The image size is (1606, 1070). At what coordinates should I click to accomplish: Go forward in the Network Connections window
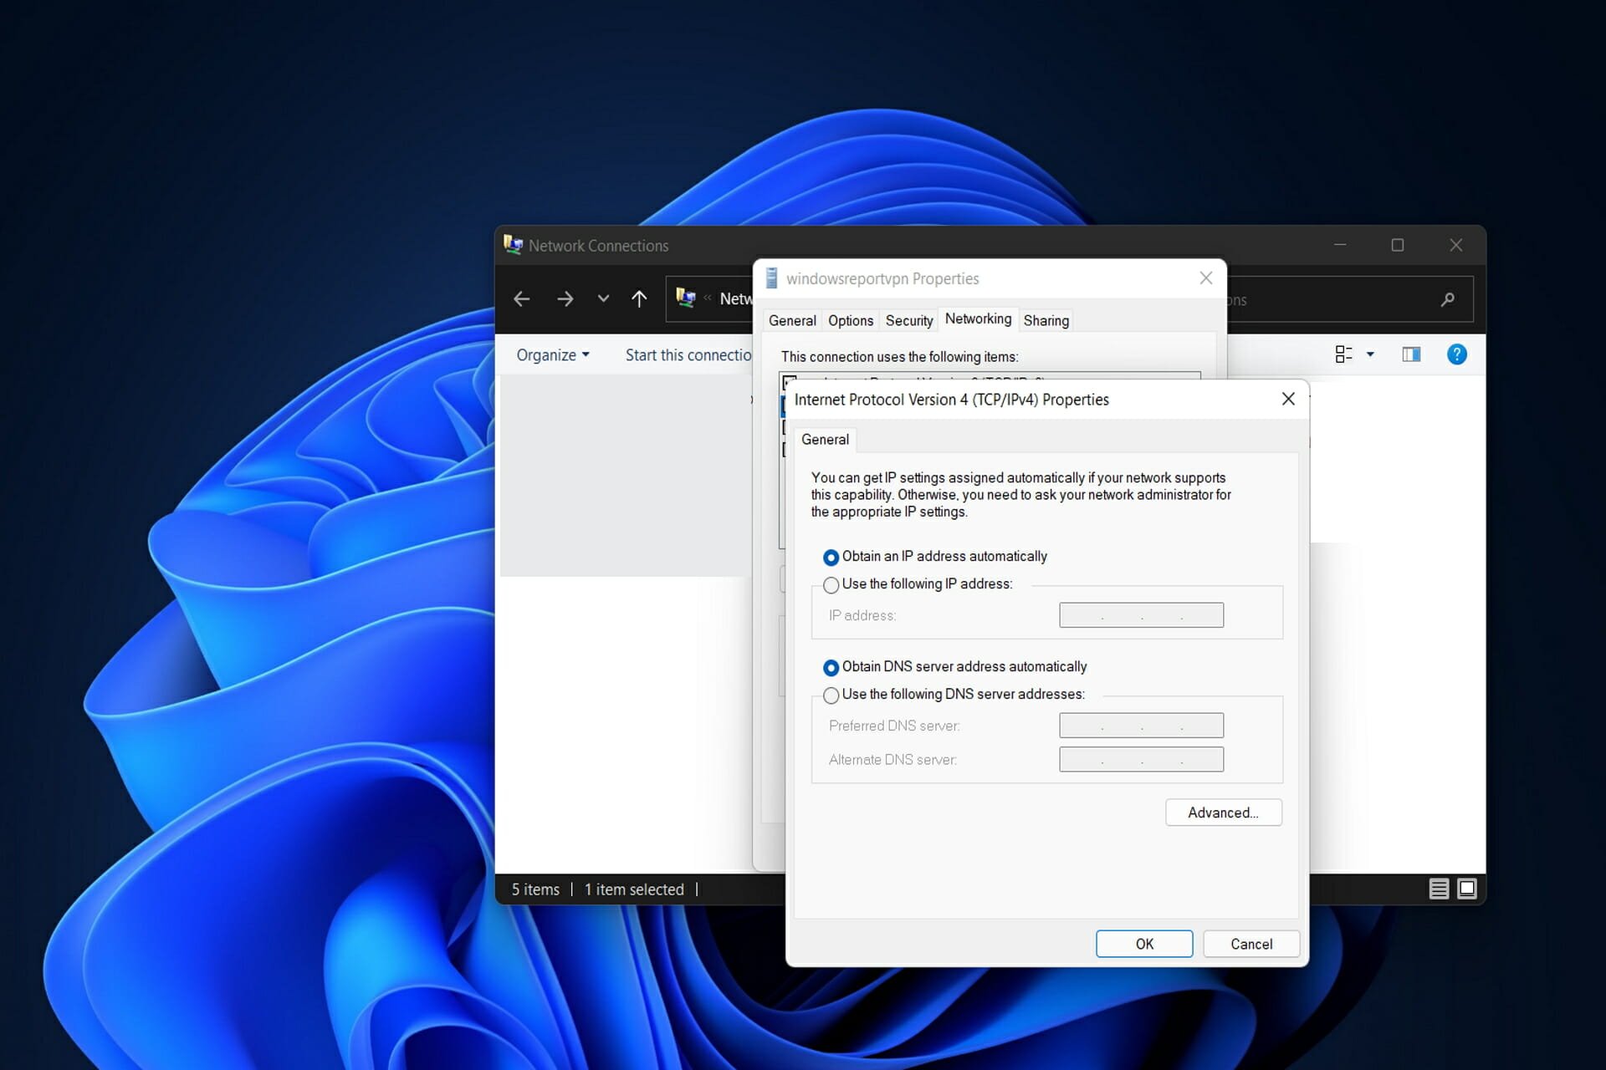pos(565,299)
